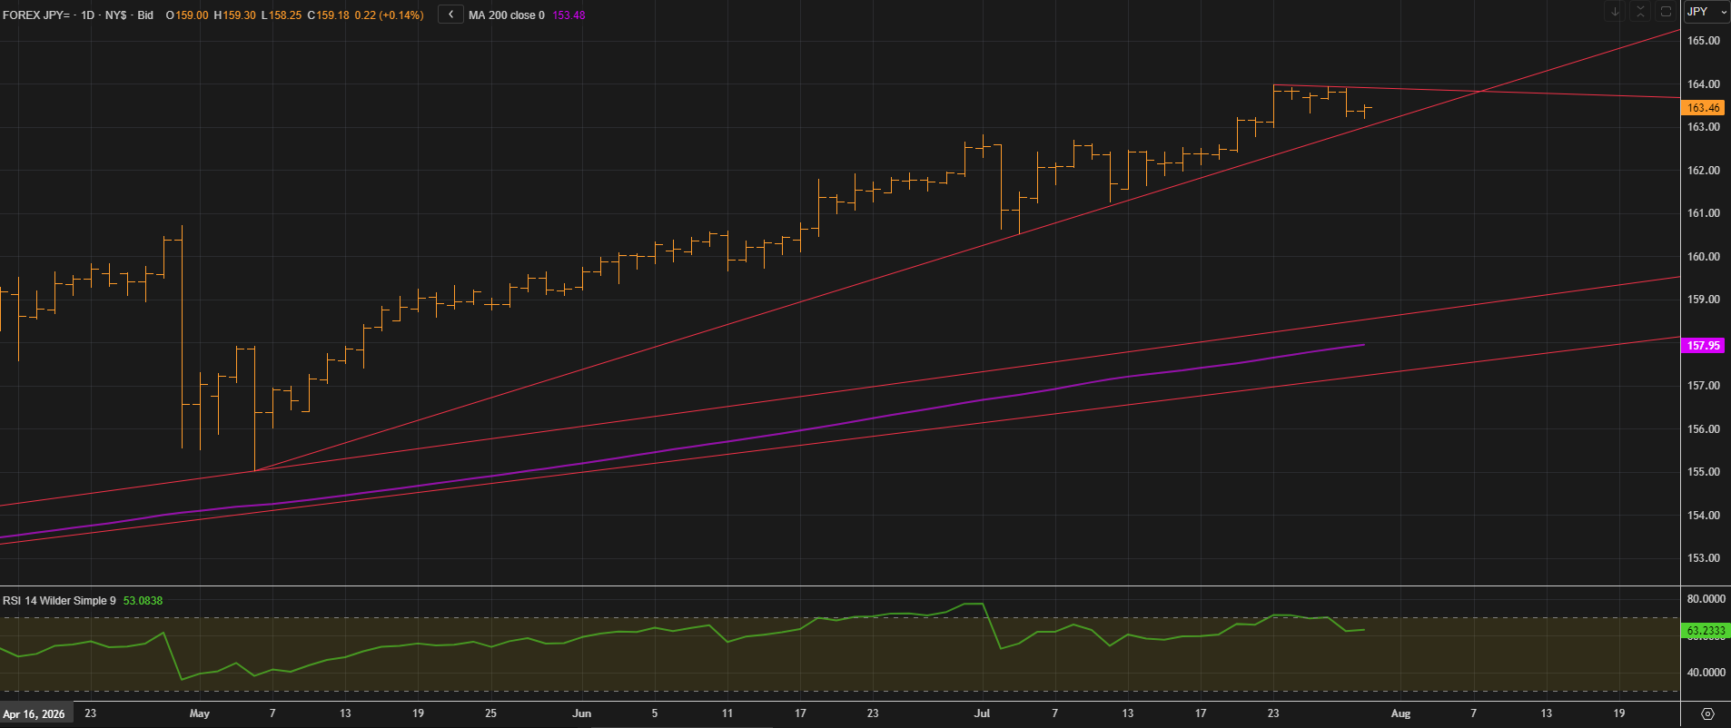
Task: Click the orange 163.46 last price tag
Action: pos(1703,107)
